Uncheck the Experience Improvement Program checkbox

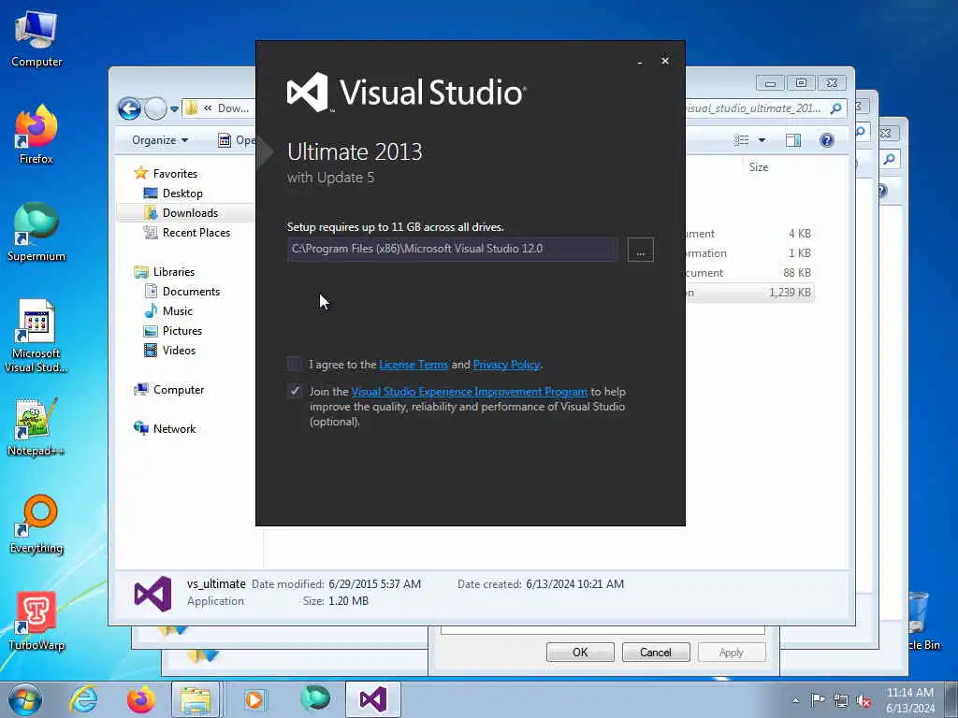point(295,391)
